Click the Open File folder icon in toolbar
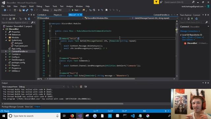211x119 pixels. 20,10
